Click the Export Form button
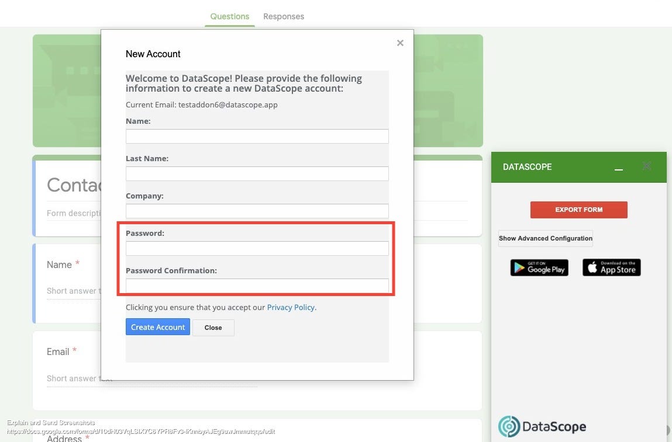Screen dimensions: 672x442 coord(578,210)
